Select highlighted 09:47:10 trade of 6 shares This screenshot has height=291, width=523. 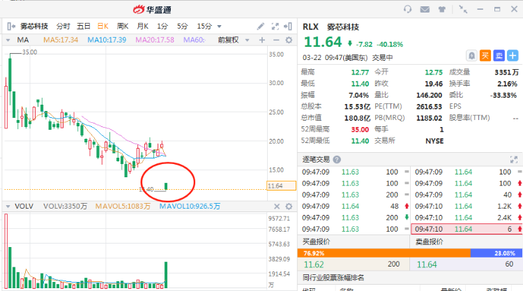pos(467,229)
